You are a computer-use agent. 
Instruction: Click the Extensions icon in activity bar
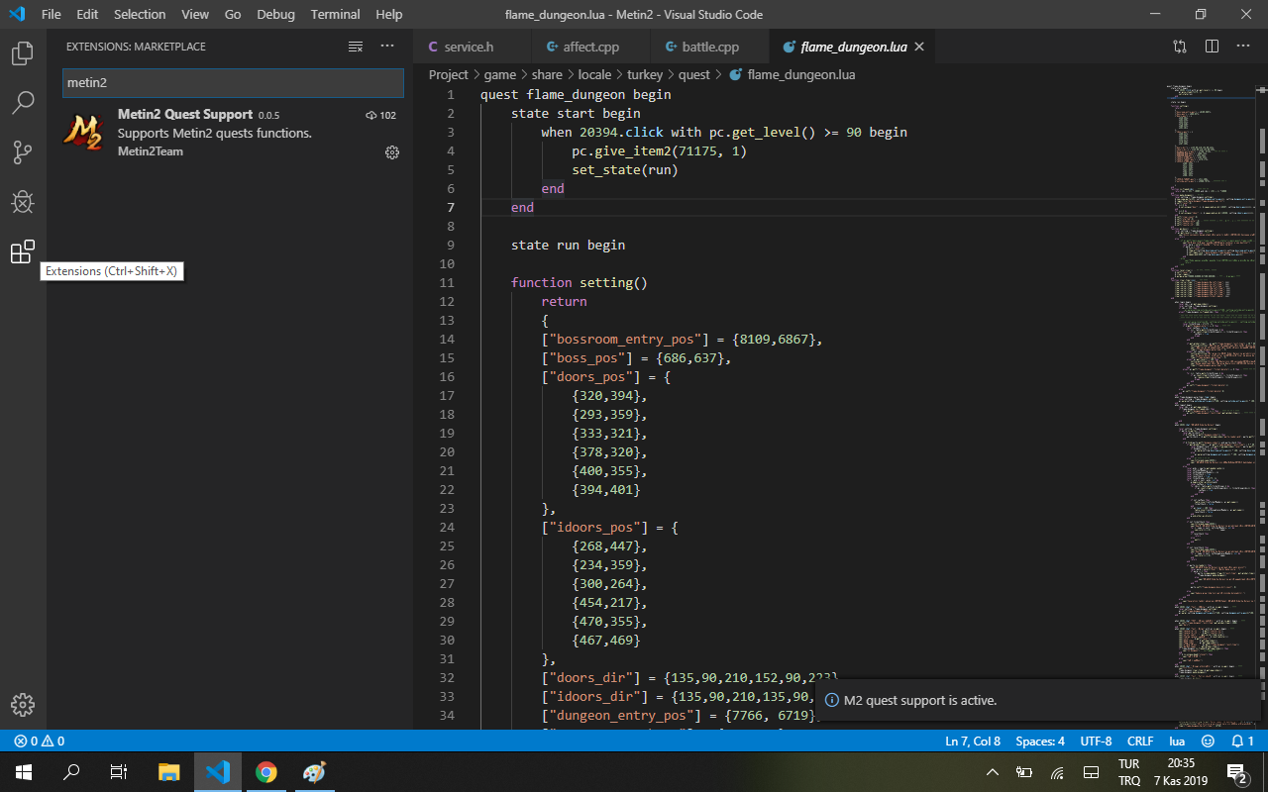22,252
